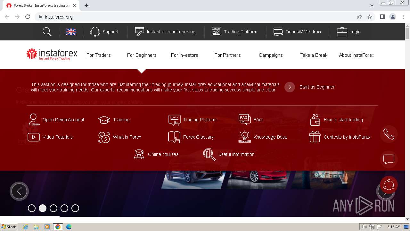Open the Login top bar item
410x231 pixels.
[348, 32]
